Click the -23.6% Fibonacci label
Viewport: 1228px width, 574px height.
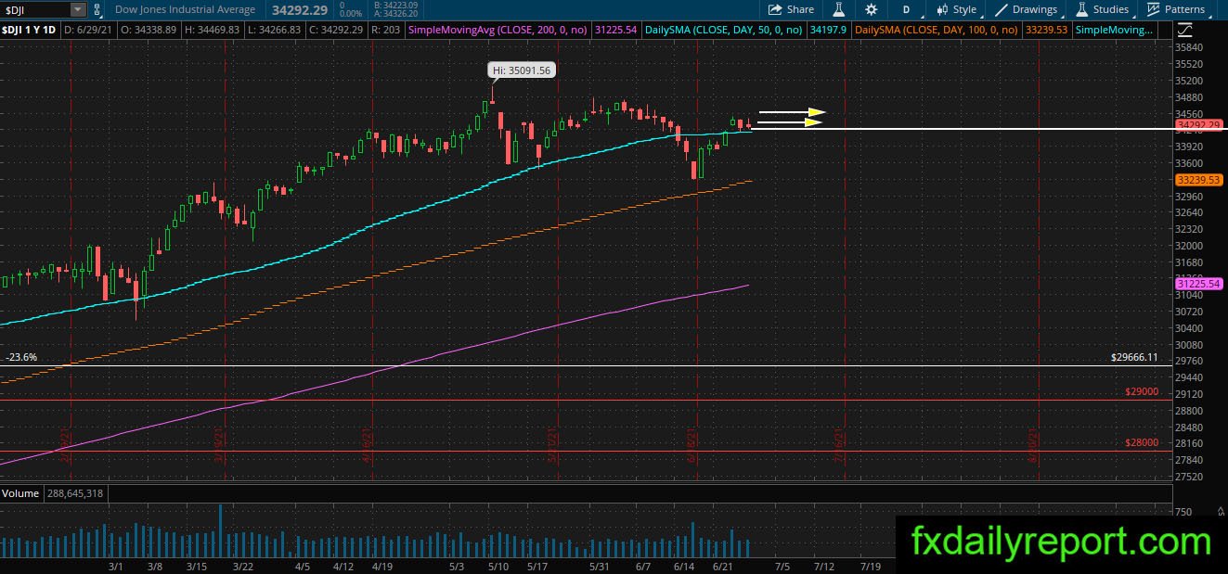tap(21, 357)
